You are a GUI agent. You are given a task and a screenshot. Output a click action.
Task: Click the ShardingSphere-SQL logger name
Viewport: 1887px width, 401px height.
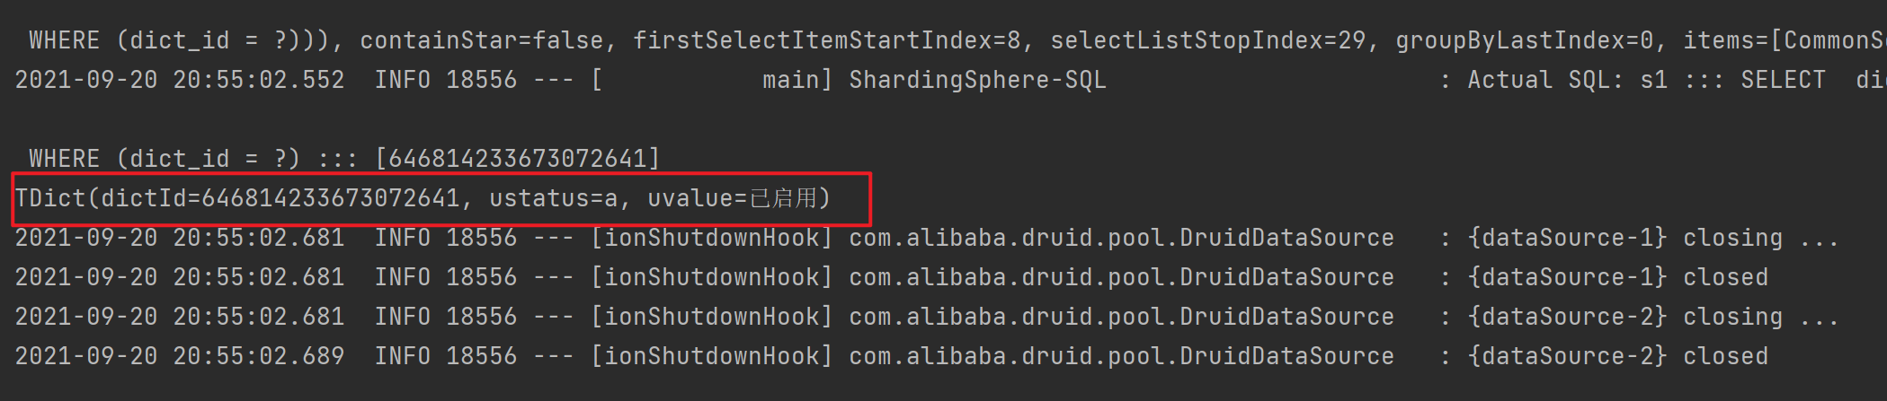point(977,80)
